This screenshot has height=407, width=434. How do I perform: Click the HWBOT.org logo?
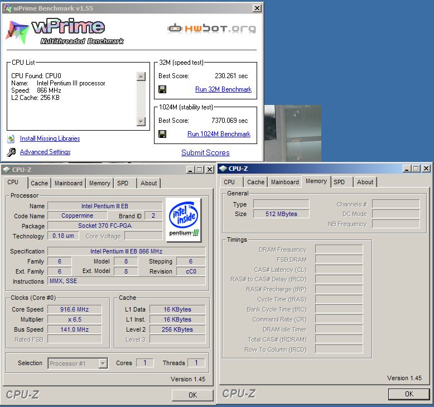212,28
